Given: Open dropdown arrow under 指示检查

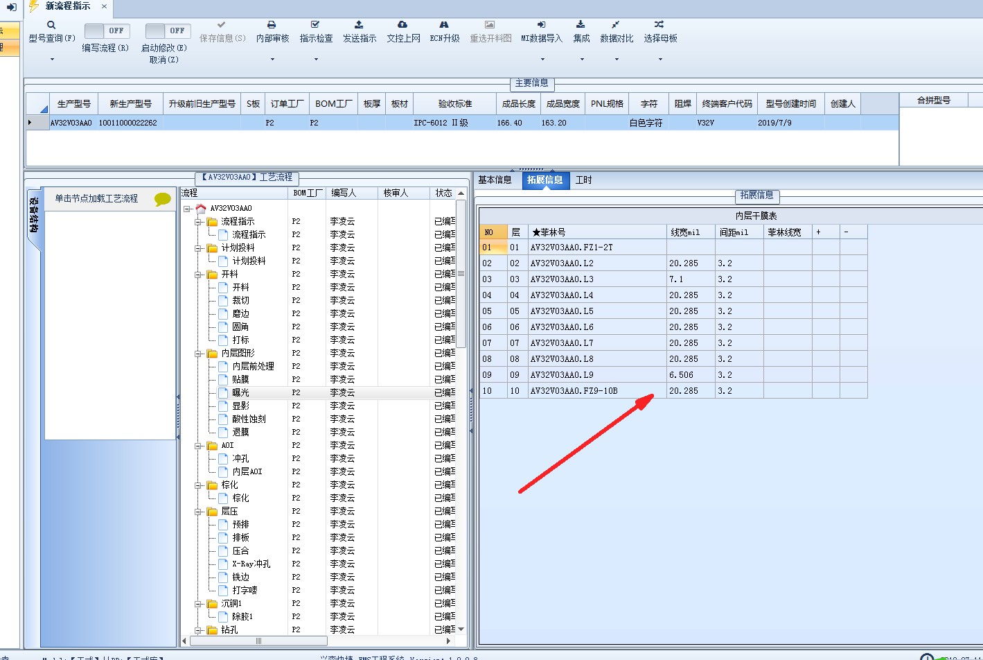Looking at the screenshot, I should pyautogui.click(x=316, y=60).
